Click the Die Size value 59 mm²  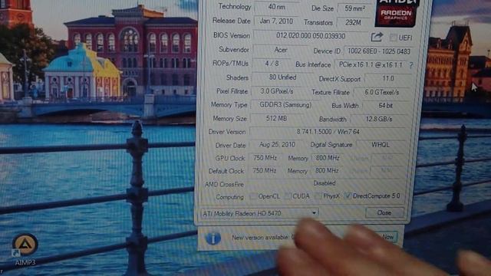click(x=354, y=8)
